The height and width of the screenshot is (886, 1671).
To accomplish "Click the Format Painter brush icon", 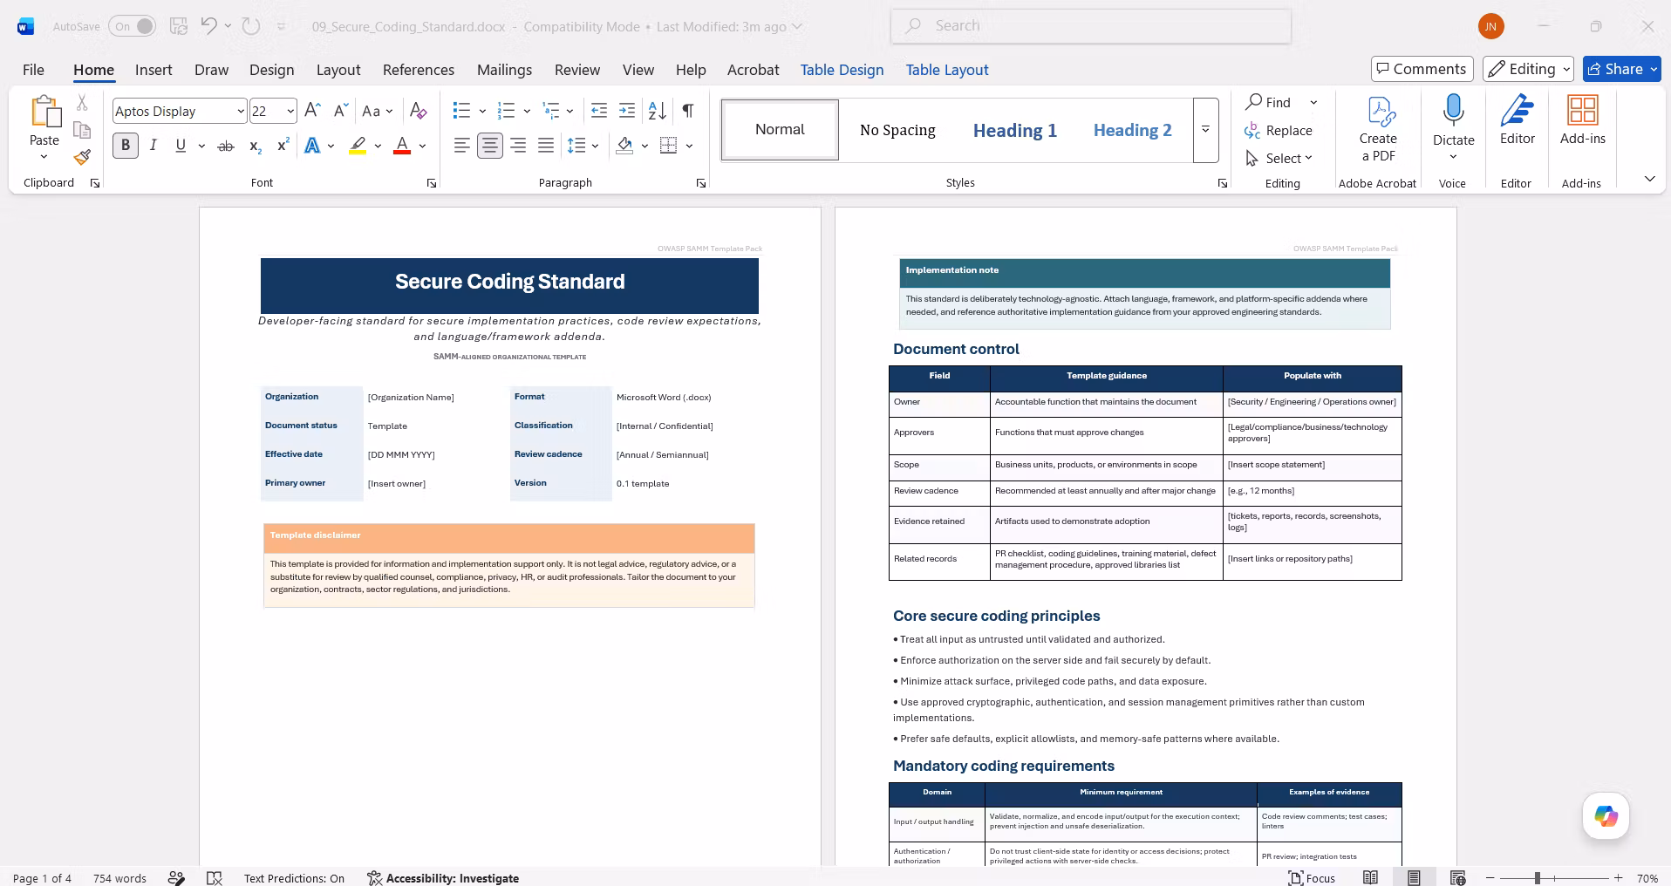I will (82, 157).
